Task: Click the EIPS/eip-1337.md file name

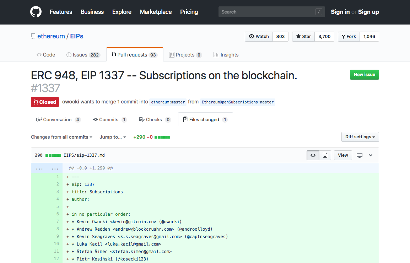Action: 84,155
